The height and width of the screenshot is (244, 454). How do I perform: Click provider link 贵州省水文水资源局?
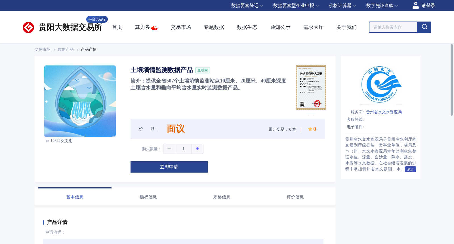point(384,112)
